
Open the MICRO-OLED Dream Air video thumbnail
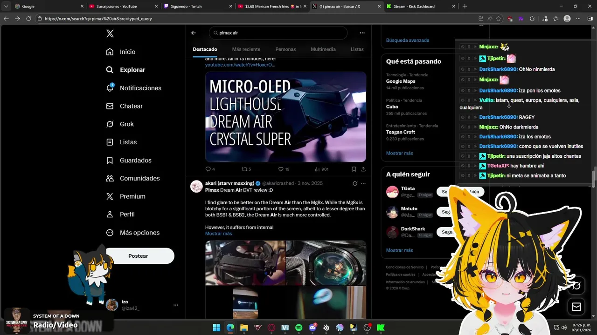click(285, 117)
